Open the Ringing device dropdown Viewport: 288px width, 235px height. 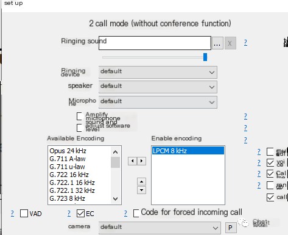[158, 72]
